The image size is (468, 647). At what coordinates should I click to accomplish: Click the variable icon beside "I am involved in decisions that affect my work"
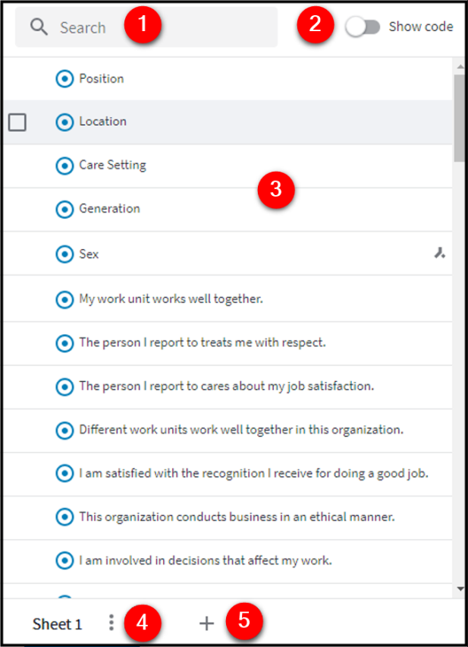coord(65,560)
